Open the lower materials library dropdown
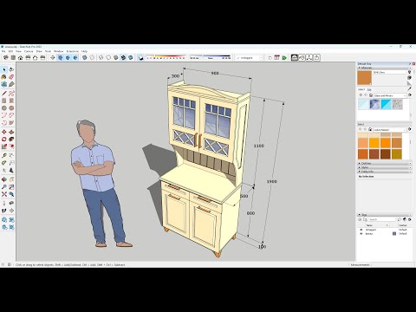416x312 pixels. coord(390,130)
